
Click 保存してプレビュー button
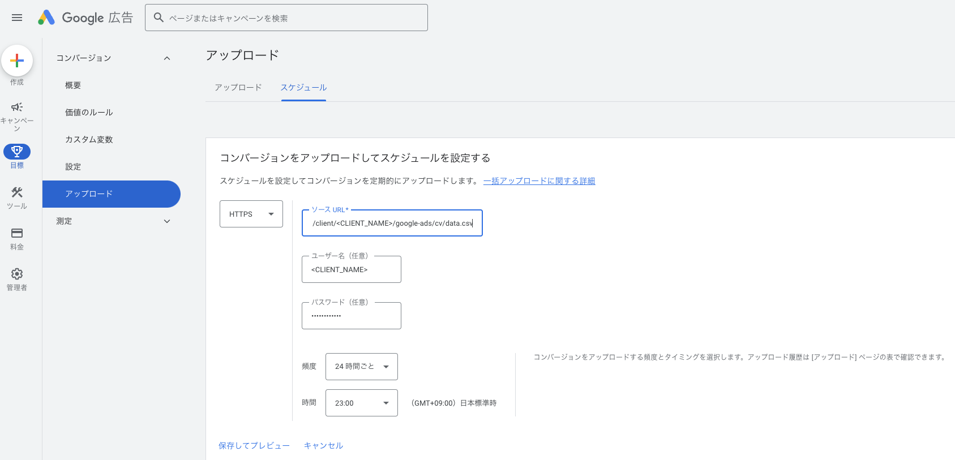tap(254, 446)
